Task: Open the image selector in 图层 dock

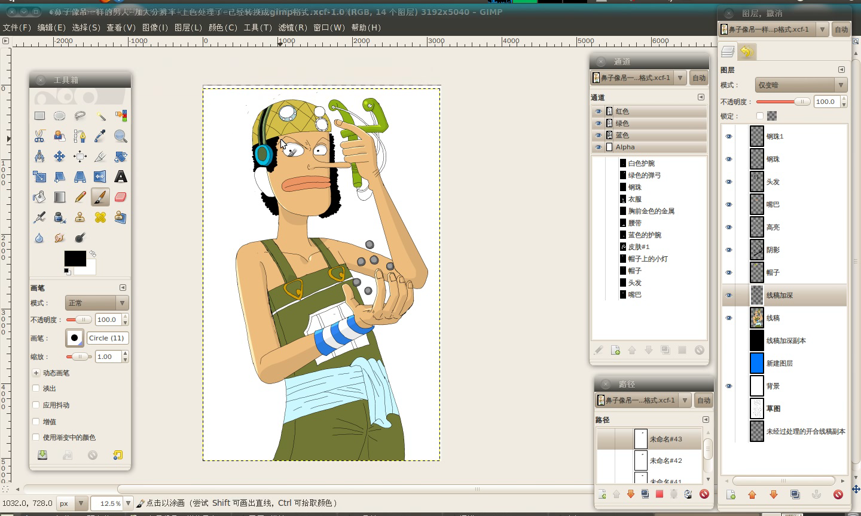Action: [774, 29]
